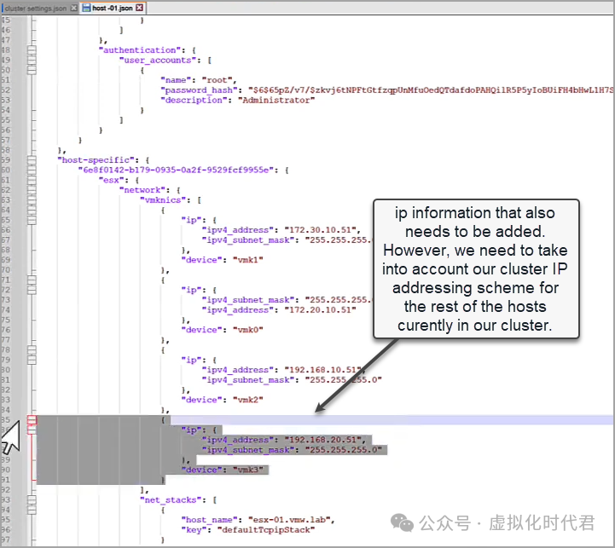Collapse the "net_stacks" array fold marker

[32, 499]
